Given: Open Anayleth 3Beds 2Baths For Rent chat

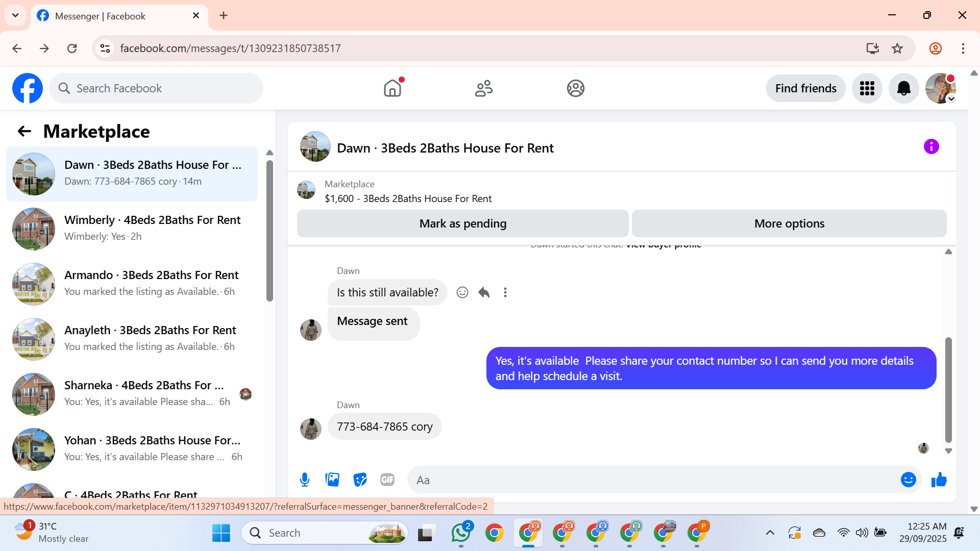Looking at the screenshot, I should coord(132,339).
